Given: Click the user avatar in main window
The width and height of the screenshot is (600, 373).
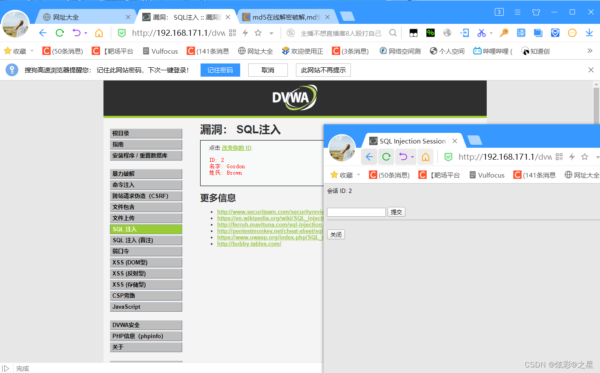Looking at the screenshot, I should 16,24.
